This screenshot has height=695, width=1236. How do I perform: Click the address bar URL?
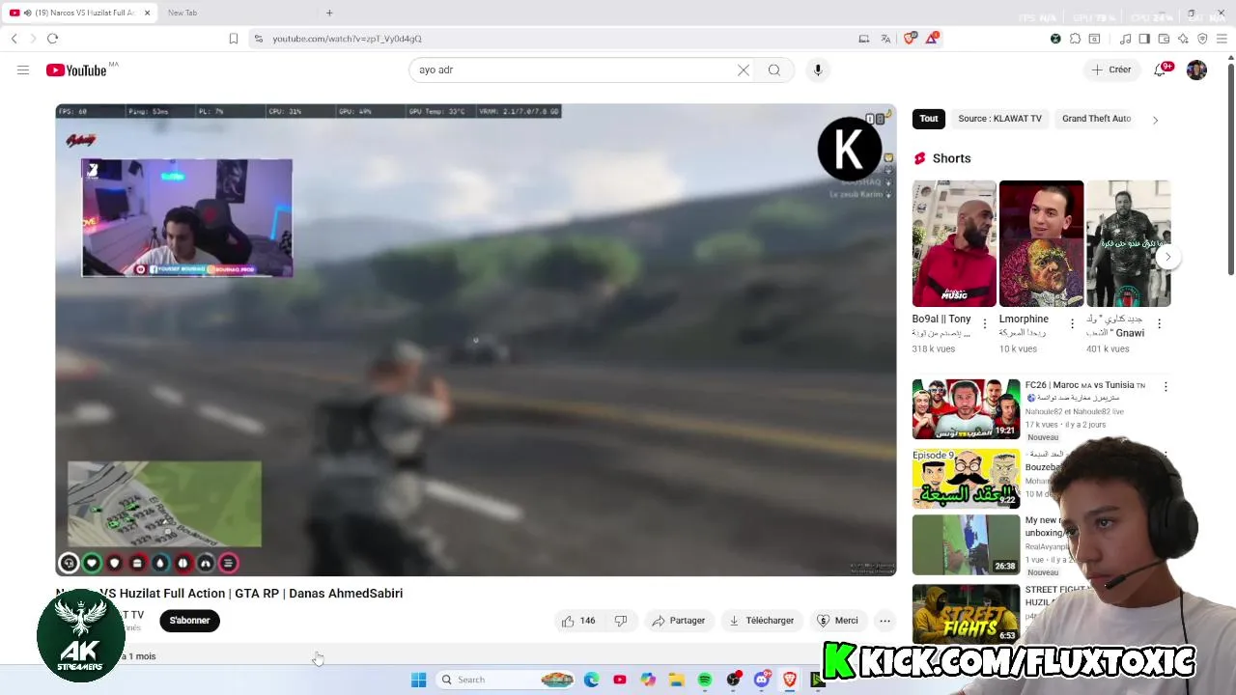tap(348, 39)
